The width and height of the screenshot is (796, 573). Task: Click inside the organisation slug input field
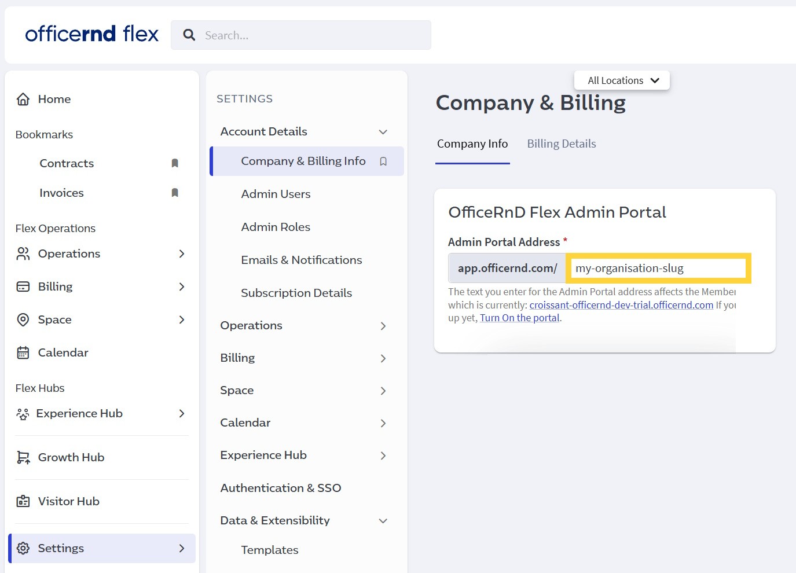658,268
